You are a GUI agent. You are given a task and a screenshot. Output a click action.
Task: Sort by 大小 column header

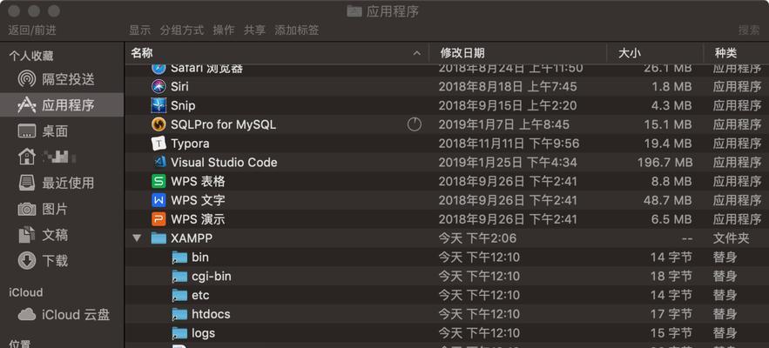(655, 53)
